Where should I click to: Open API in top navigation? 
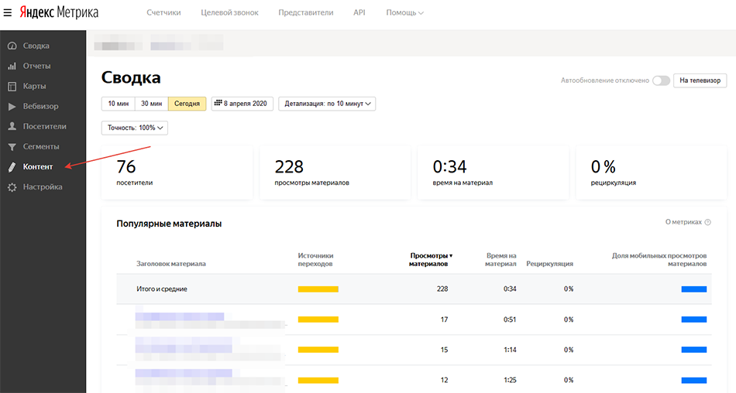359,12
